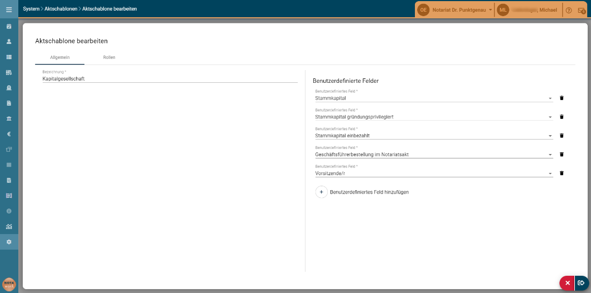Click the greyed square sidebar icon
The height and width of the screenshot is (293, 591).
pyautogui.click(x=9, y=165)
